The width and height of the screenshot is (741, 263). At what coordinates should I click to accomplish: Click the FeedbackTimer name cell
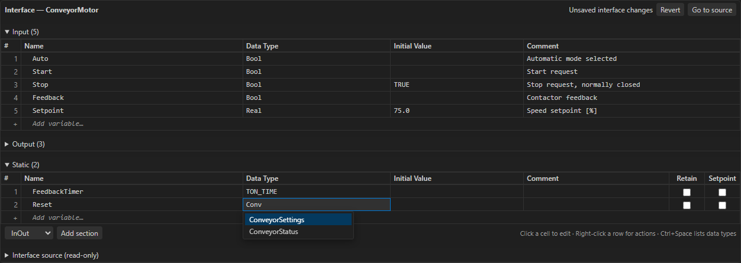[x=132, y=192]
